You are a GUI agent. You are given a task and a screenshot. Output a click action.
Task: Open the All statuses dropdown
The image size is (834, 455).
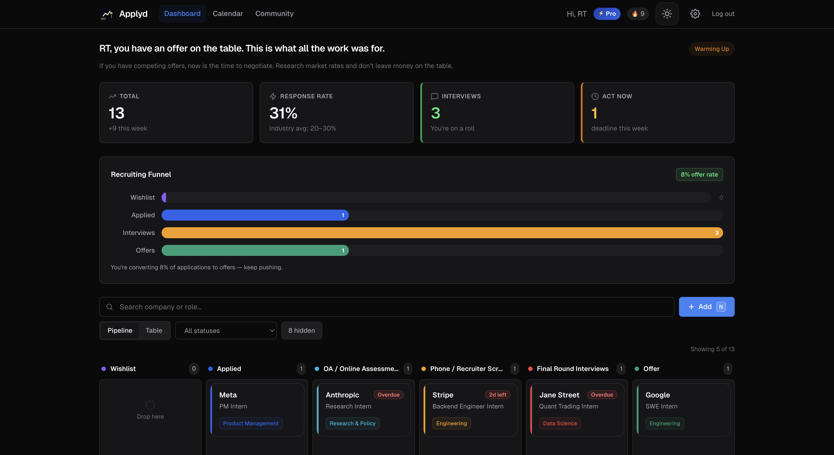coord(226,330)
